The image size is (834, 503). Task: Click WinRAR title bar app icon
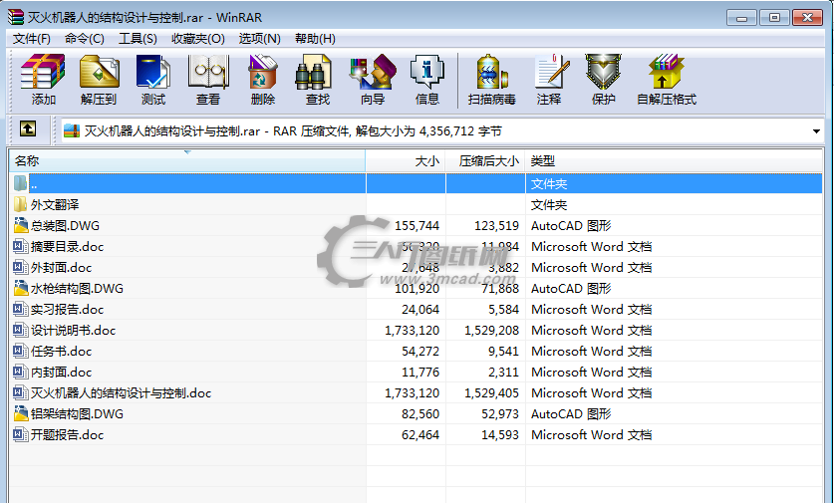click(x=16, y=17)
